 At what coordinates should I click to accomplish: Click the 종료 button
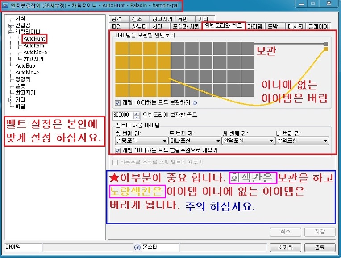coord(320,247)
